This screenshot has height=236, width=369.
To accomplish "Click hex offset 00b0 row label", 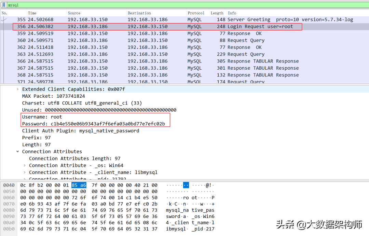I will [x=9, y=229].
